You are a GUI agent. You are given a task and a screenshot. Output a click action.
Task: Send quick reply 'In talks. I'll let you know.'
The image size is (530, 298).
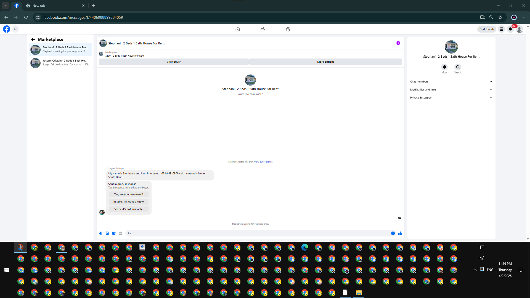pyautogui.click(x=129, y=202)
